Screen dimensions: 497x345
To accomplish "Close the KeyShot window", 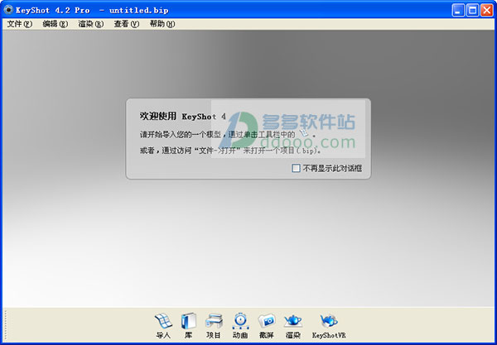I will click(486, 10).
